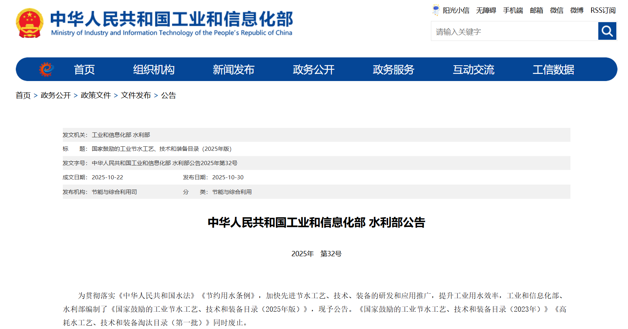Screen dimensions: 628x329
Task: Navigate to 文件发布 breadcrumb link
Action: [x=136, y=95]
